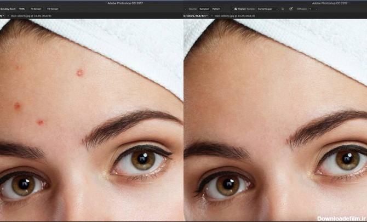Toggle the pen pressure size icon
Screen dimensions: 367x222
click(x=291, y=9)
